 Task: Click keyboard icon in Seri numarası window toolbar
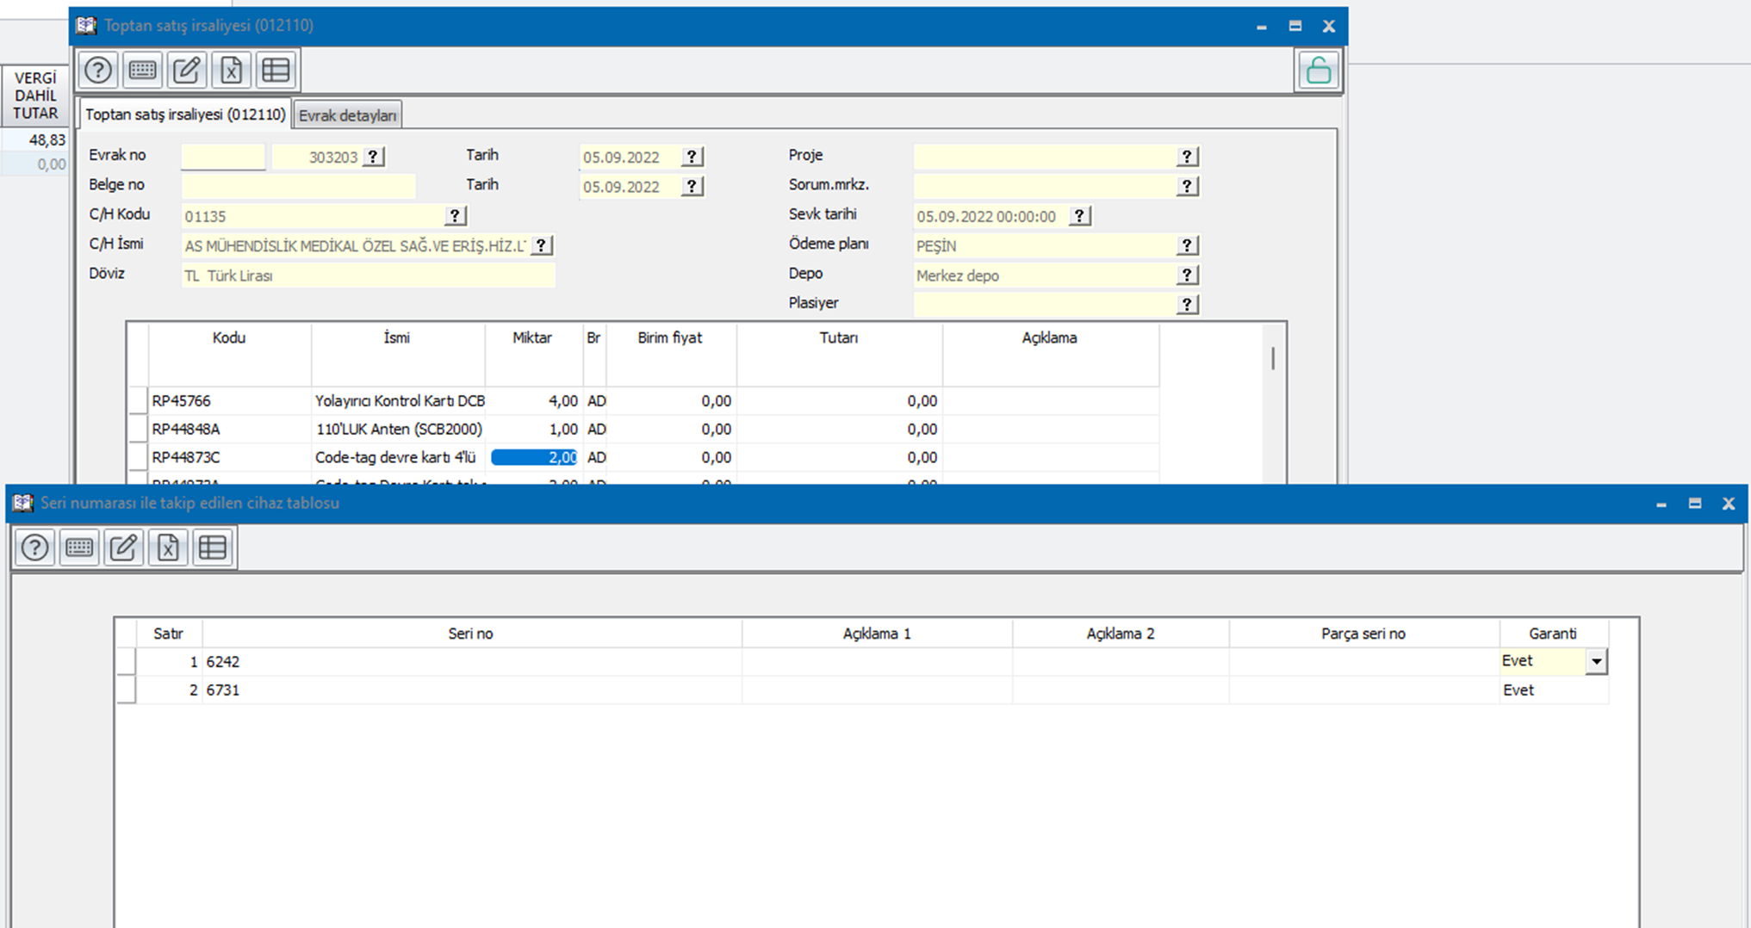click(79, 548)
